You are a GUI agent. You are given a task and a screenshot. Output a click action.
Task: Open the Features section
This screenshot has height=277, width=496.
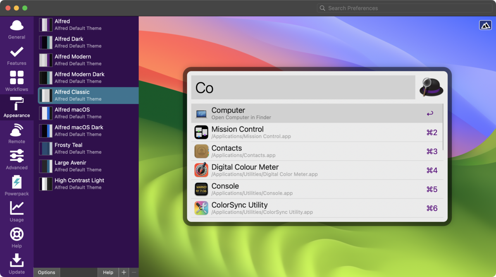pos(17,56)
